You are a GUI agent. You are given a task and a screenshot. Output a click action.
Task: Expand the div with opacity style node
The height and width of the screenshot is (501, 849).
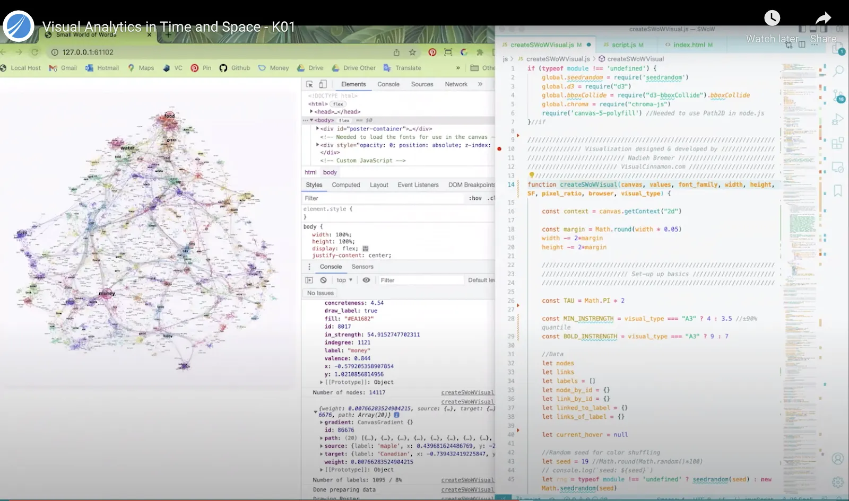(x=317, y=145)
